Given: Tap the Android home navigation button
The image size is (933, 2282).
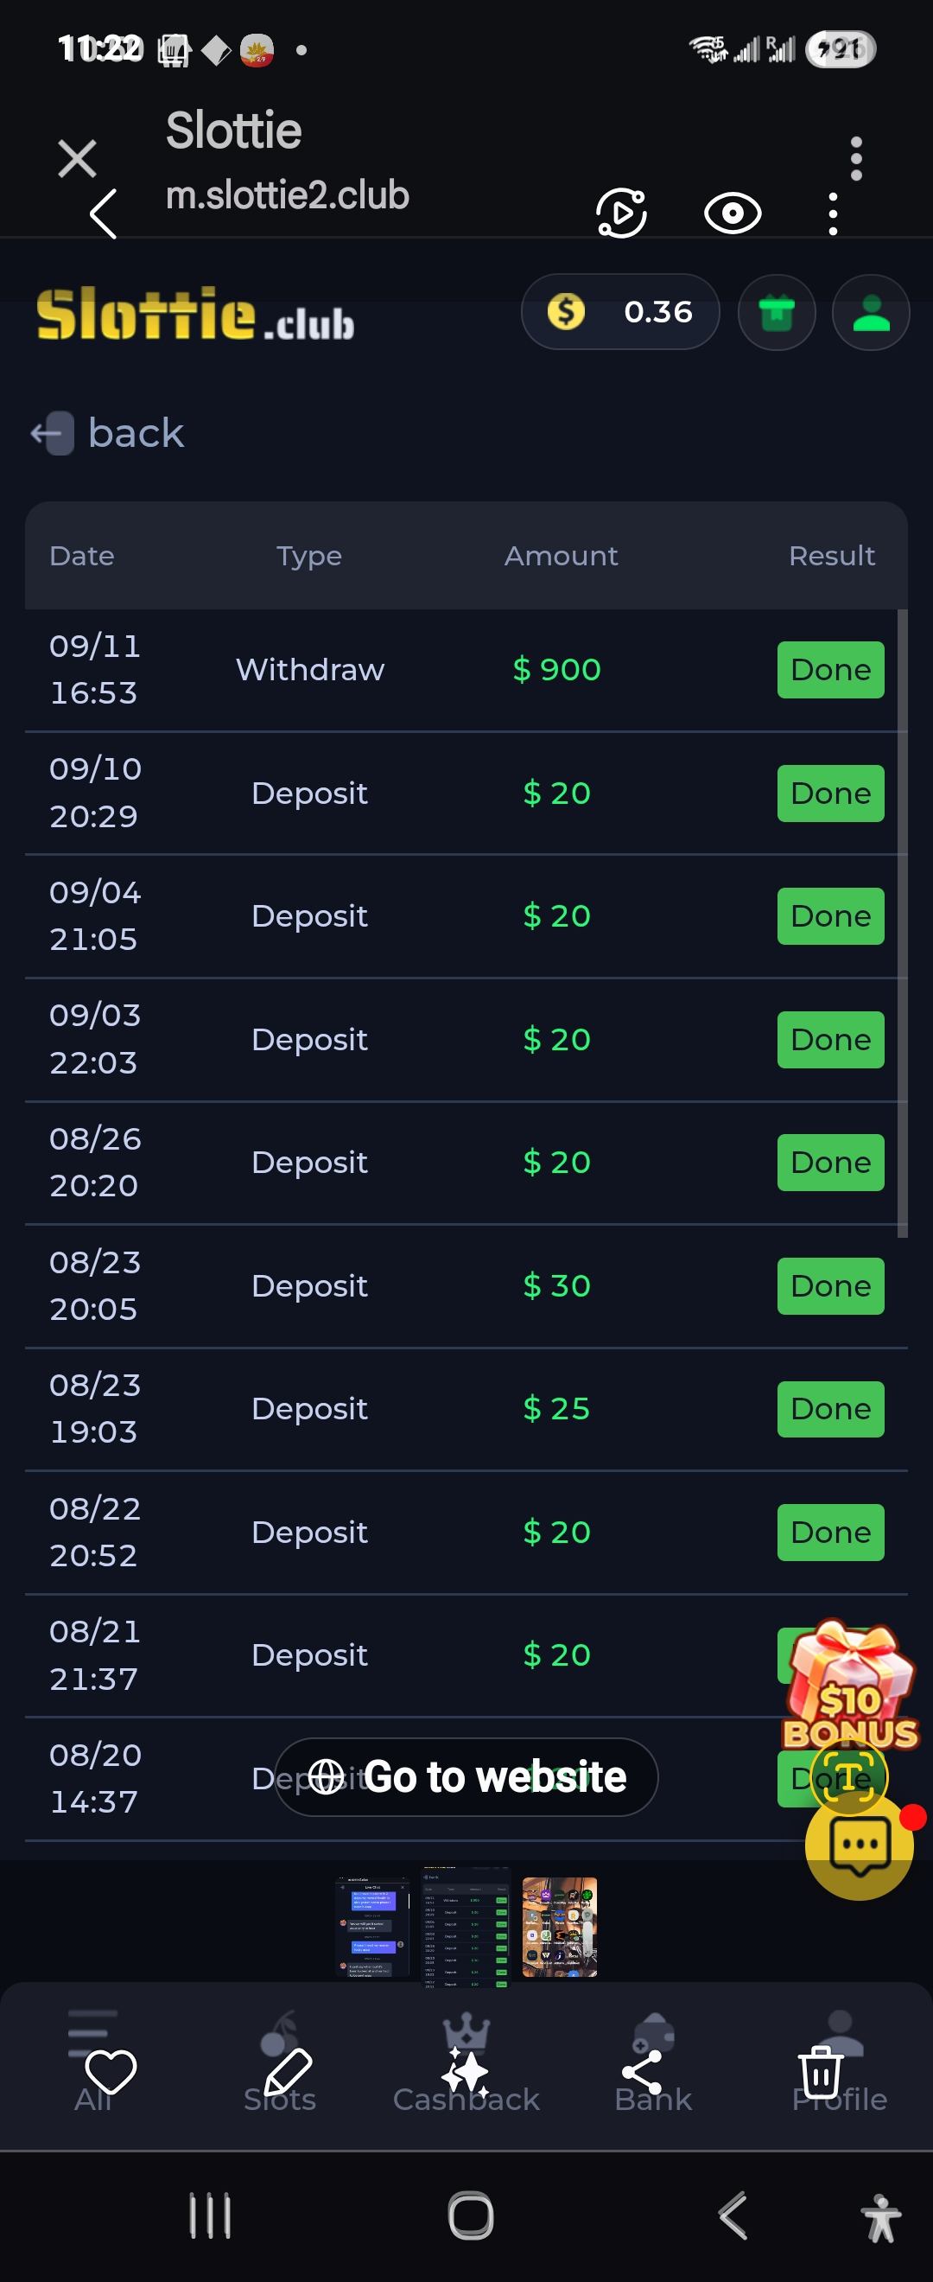Looking at the screenshot, I should [470, 2215].
